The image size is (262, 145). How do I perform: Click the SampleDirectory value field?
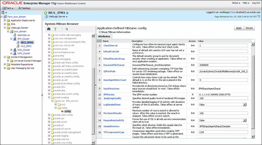tap(223, 126)
